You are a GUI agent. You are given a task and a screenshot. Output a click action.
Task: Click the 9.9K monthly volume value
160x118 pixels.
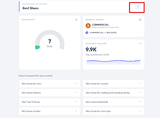(x=91, y=49)
